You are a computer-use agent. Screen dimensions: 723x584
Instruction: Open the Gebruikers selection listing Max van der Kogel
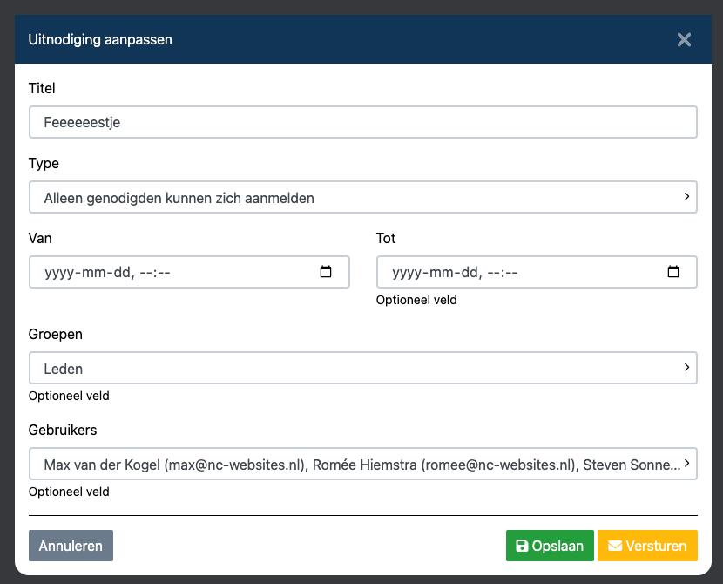click(x=363, y=464)
